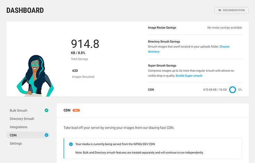Click the 670.08 KB / 10 GB usage text

(x=215, y=90)
